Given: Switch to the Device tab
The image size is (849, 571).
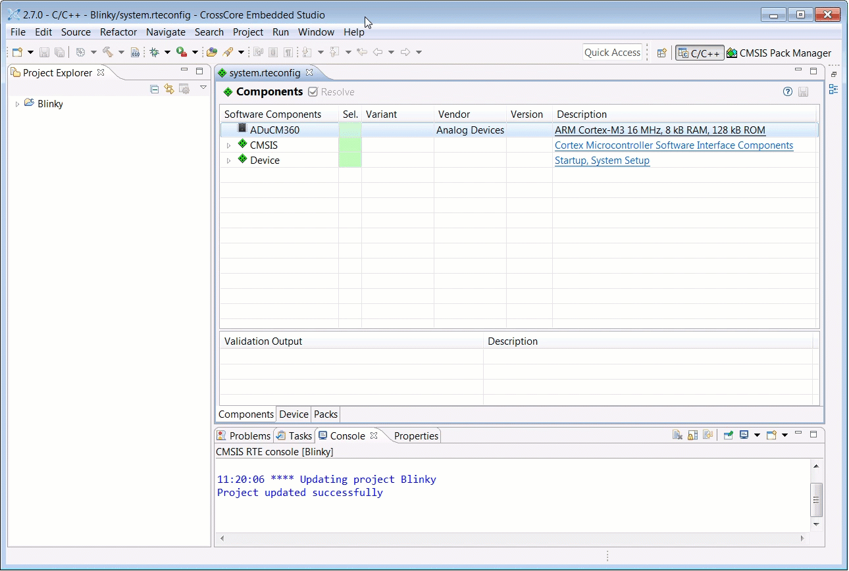Looking at the screenshot, I should coord(294,414).
